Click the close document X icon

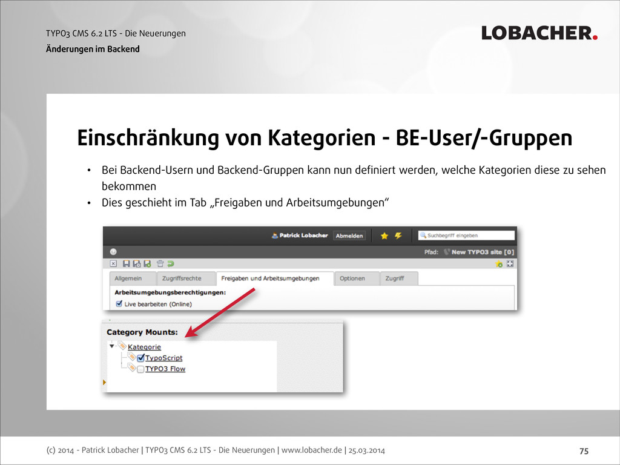(113, 264)
